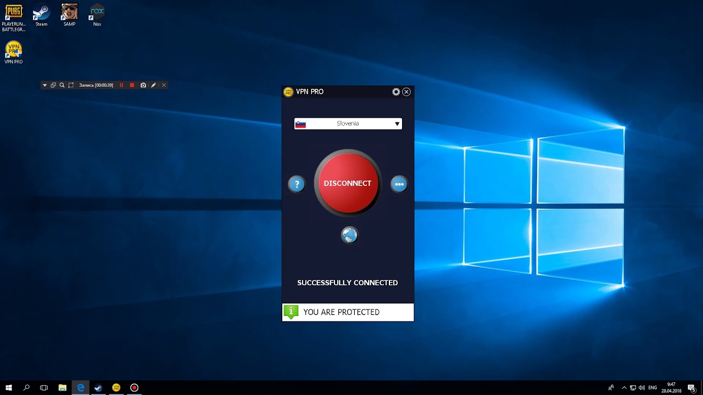Viewport: 703px width, 395px height.
Task: Switch ENG input language
Action: pos(652,388)
